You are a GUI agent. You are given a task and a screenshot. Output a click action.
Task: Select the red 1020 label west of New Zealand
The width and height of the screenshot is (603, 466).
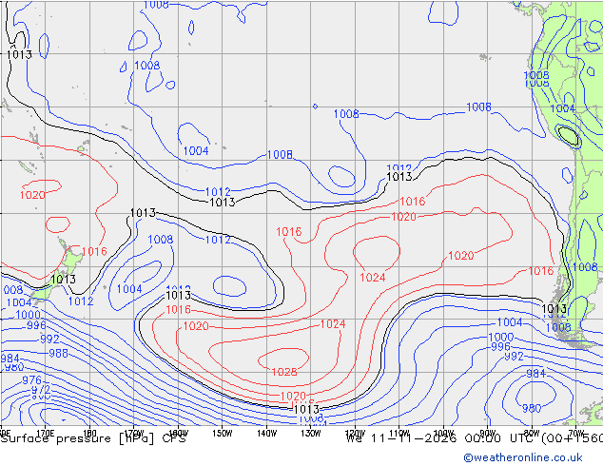click(32, 195)
